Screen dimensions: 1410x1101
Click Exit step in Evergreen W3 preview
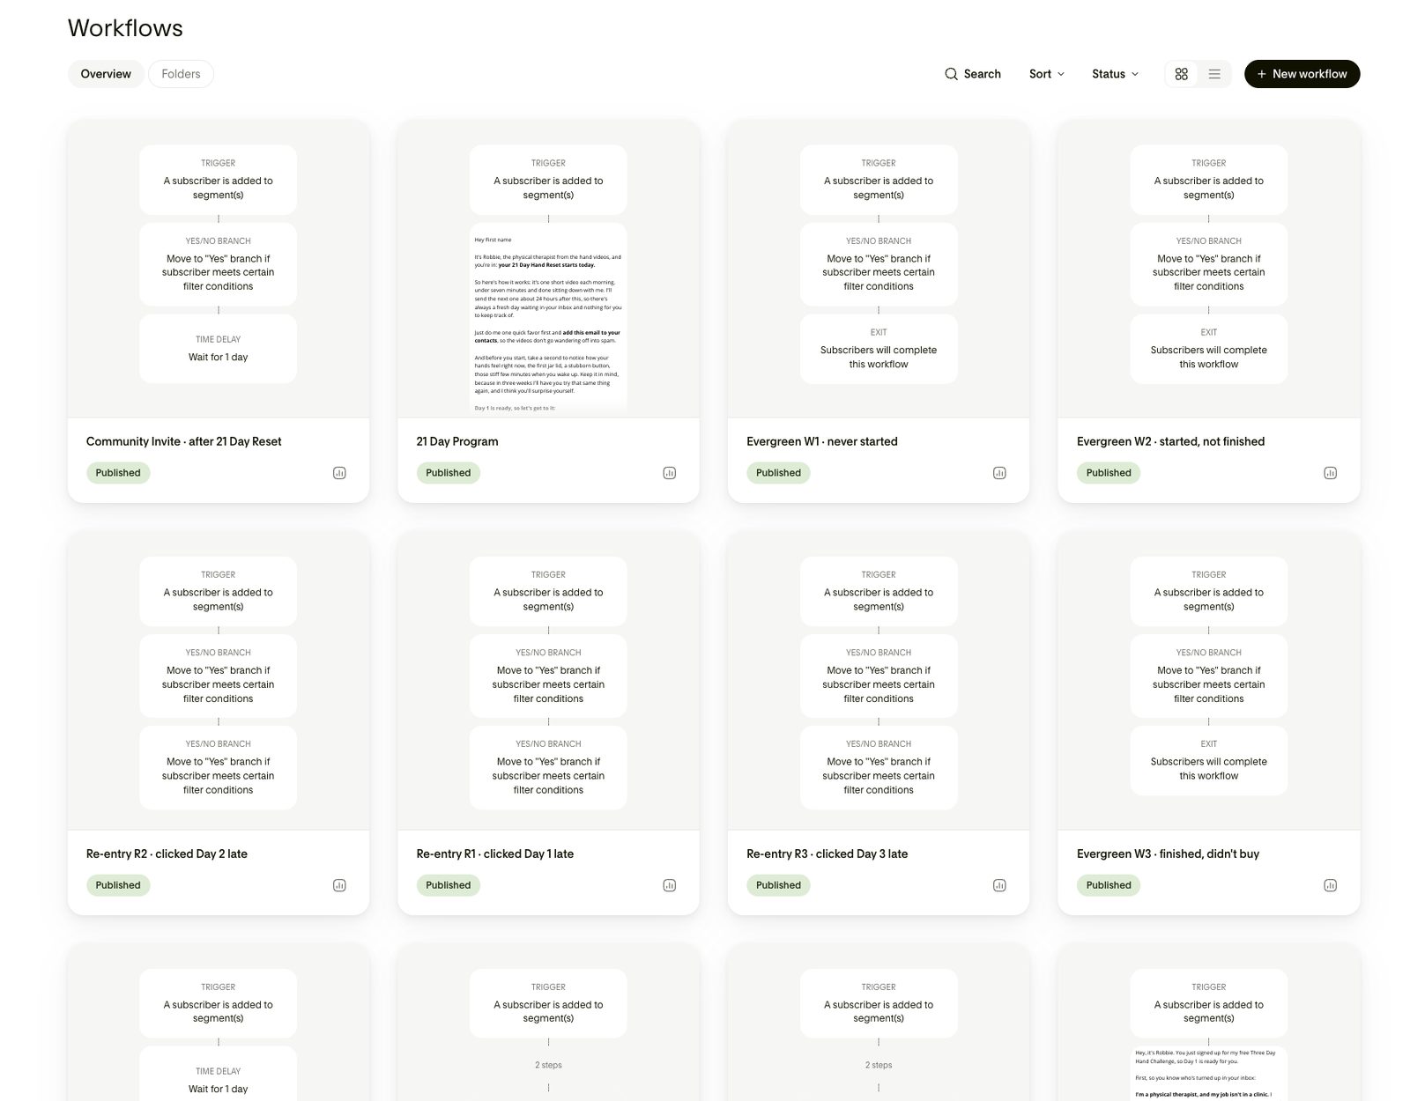(x=1209, y=760)
